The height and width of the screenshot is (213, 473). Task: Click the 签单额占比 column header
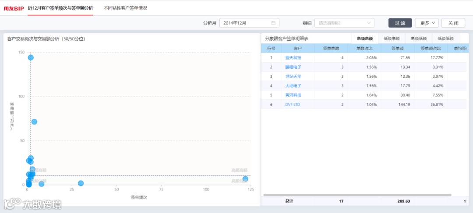(431, 48)
